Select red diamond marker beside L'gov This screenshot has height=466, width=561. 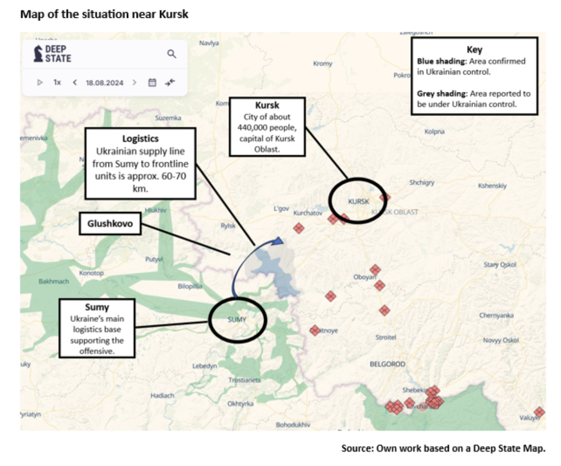(299, 228)
